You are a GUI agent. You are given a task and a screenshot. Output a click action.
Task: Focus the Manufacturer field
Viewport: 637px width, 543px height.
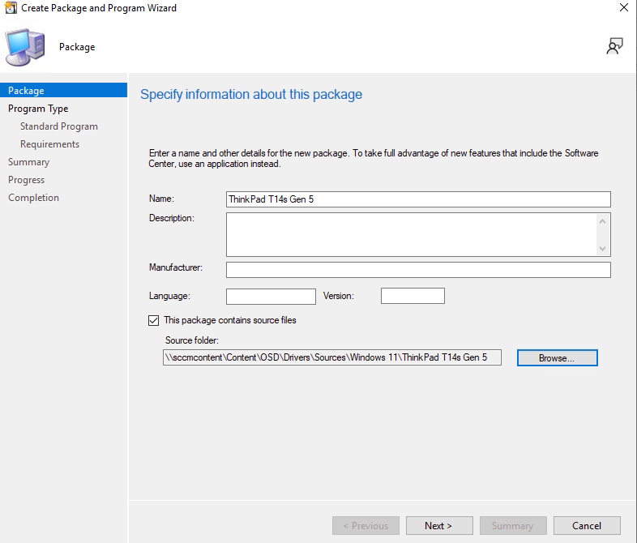418,270
